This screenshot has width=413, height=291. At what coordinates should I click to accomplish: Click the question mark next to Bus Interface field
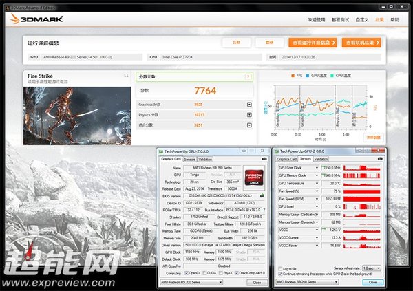click(x=264, y=210)
